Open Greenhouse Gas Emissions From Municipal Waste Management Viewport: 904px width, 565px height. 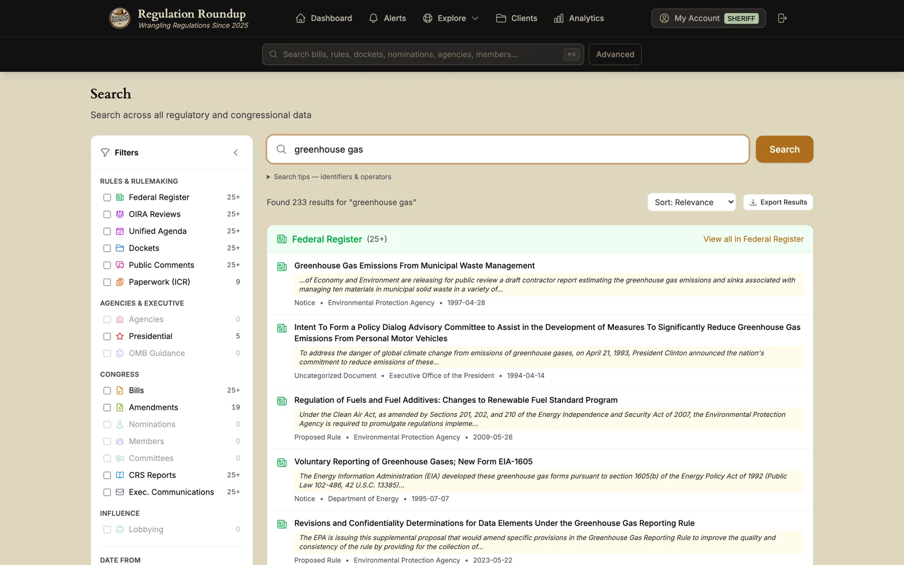(414, 266)
